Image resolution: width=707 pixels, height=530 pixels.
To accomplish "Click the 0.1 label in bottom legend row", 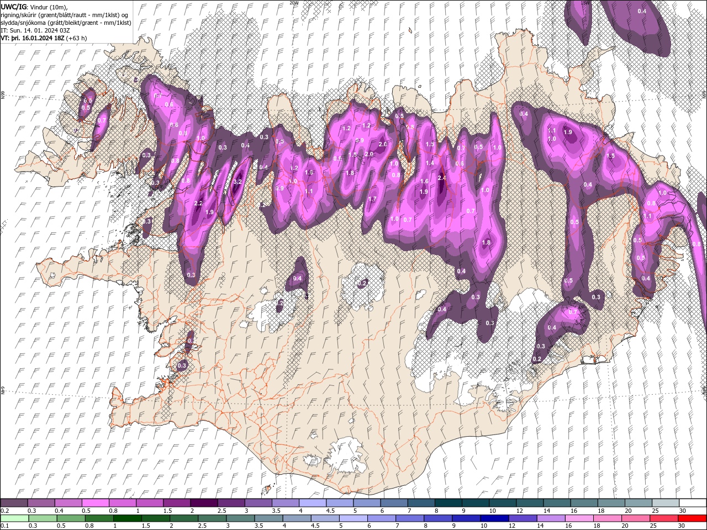I will pos(4,526).
